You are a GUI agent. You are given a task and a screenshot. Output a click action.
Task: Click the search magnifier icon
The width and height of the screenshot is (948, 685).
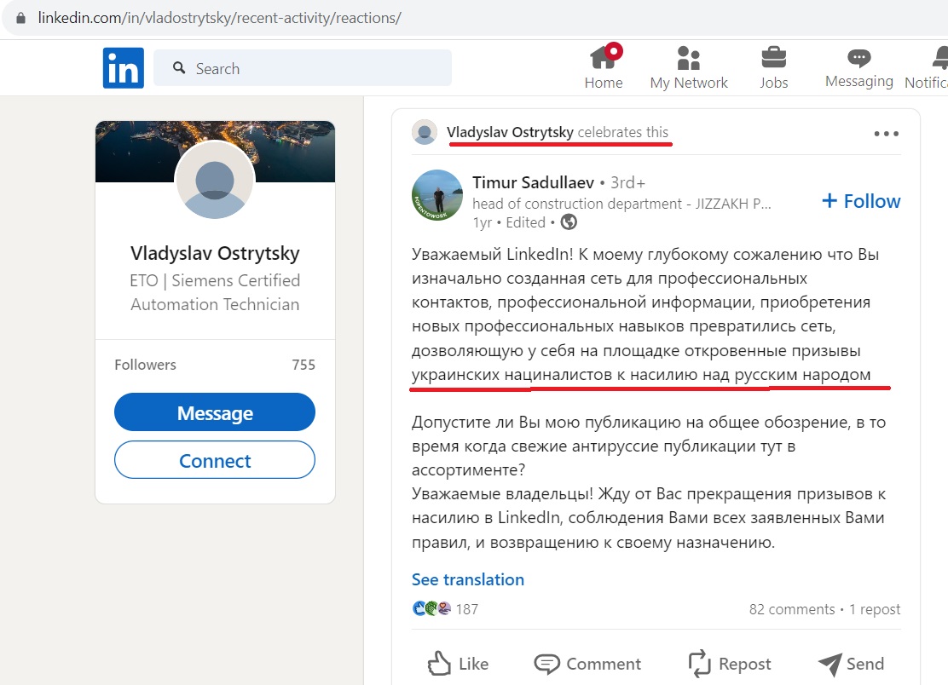(x=179, y=67)
